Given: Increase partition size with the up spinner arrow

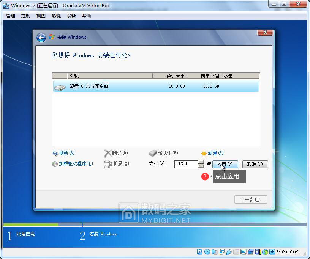Looking at the screenshot, I should click(201, 162).
